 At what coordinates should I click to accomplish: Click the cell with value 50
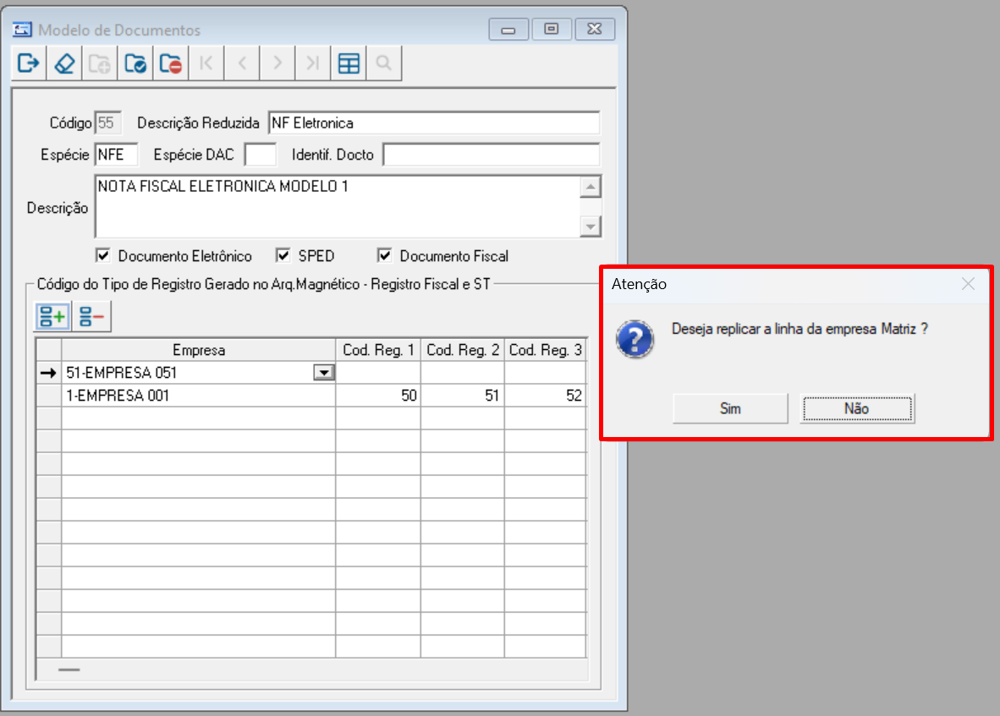[378, 396]
